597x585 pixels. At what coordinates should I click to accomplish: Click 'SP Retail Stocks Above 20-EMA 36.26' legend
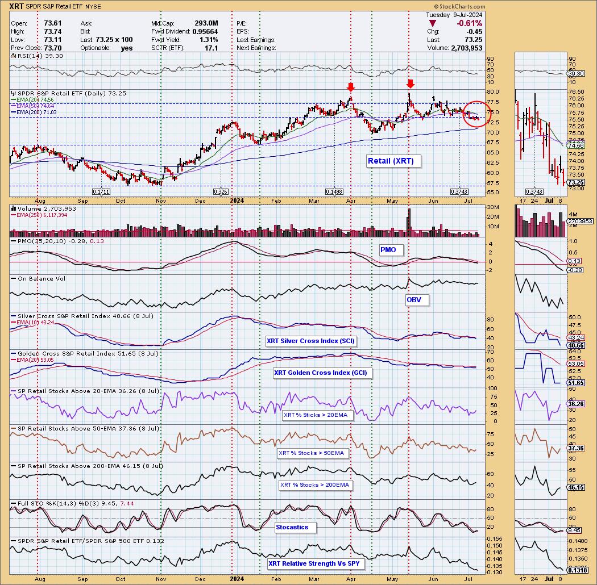click(85, 391)
